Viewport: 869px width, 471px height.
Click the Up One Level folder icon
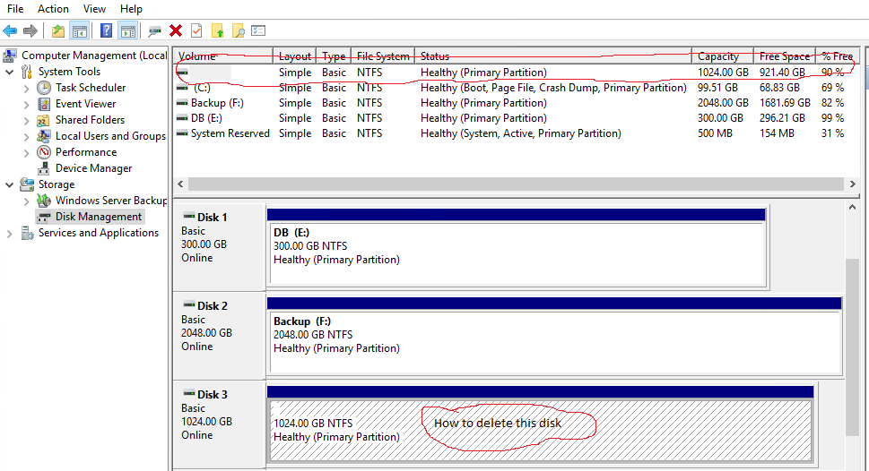pyautogui.click(x=58, y=30)
